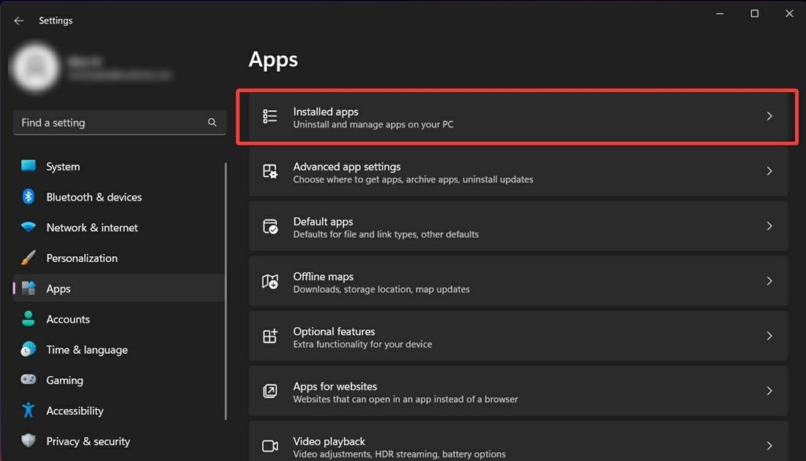Image resolution: width=806 pixels, height=461 pixels.
Task: Select Accounts in the sidebar
Action: (68, 319)
